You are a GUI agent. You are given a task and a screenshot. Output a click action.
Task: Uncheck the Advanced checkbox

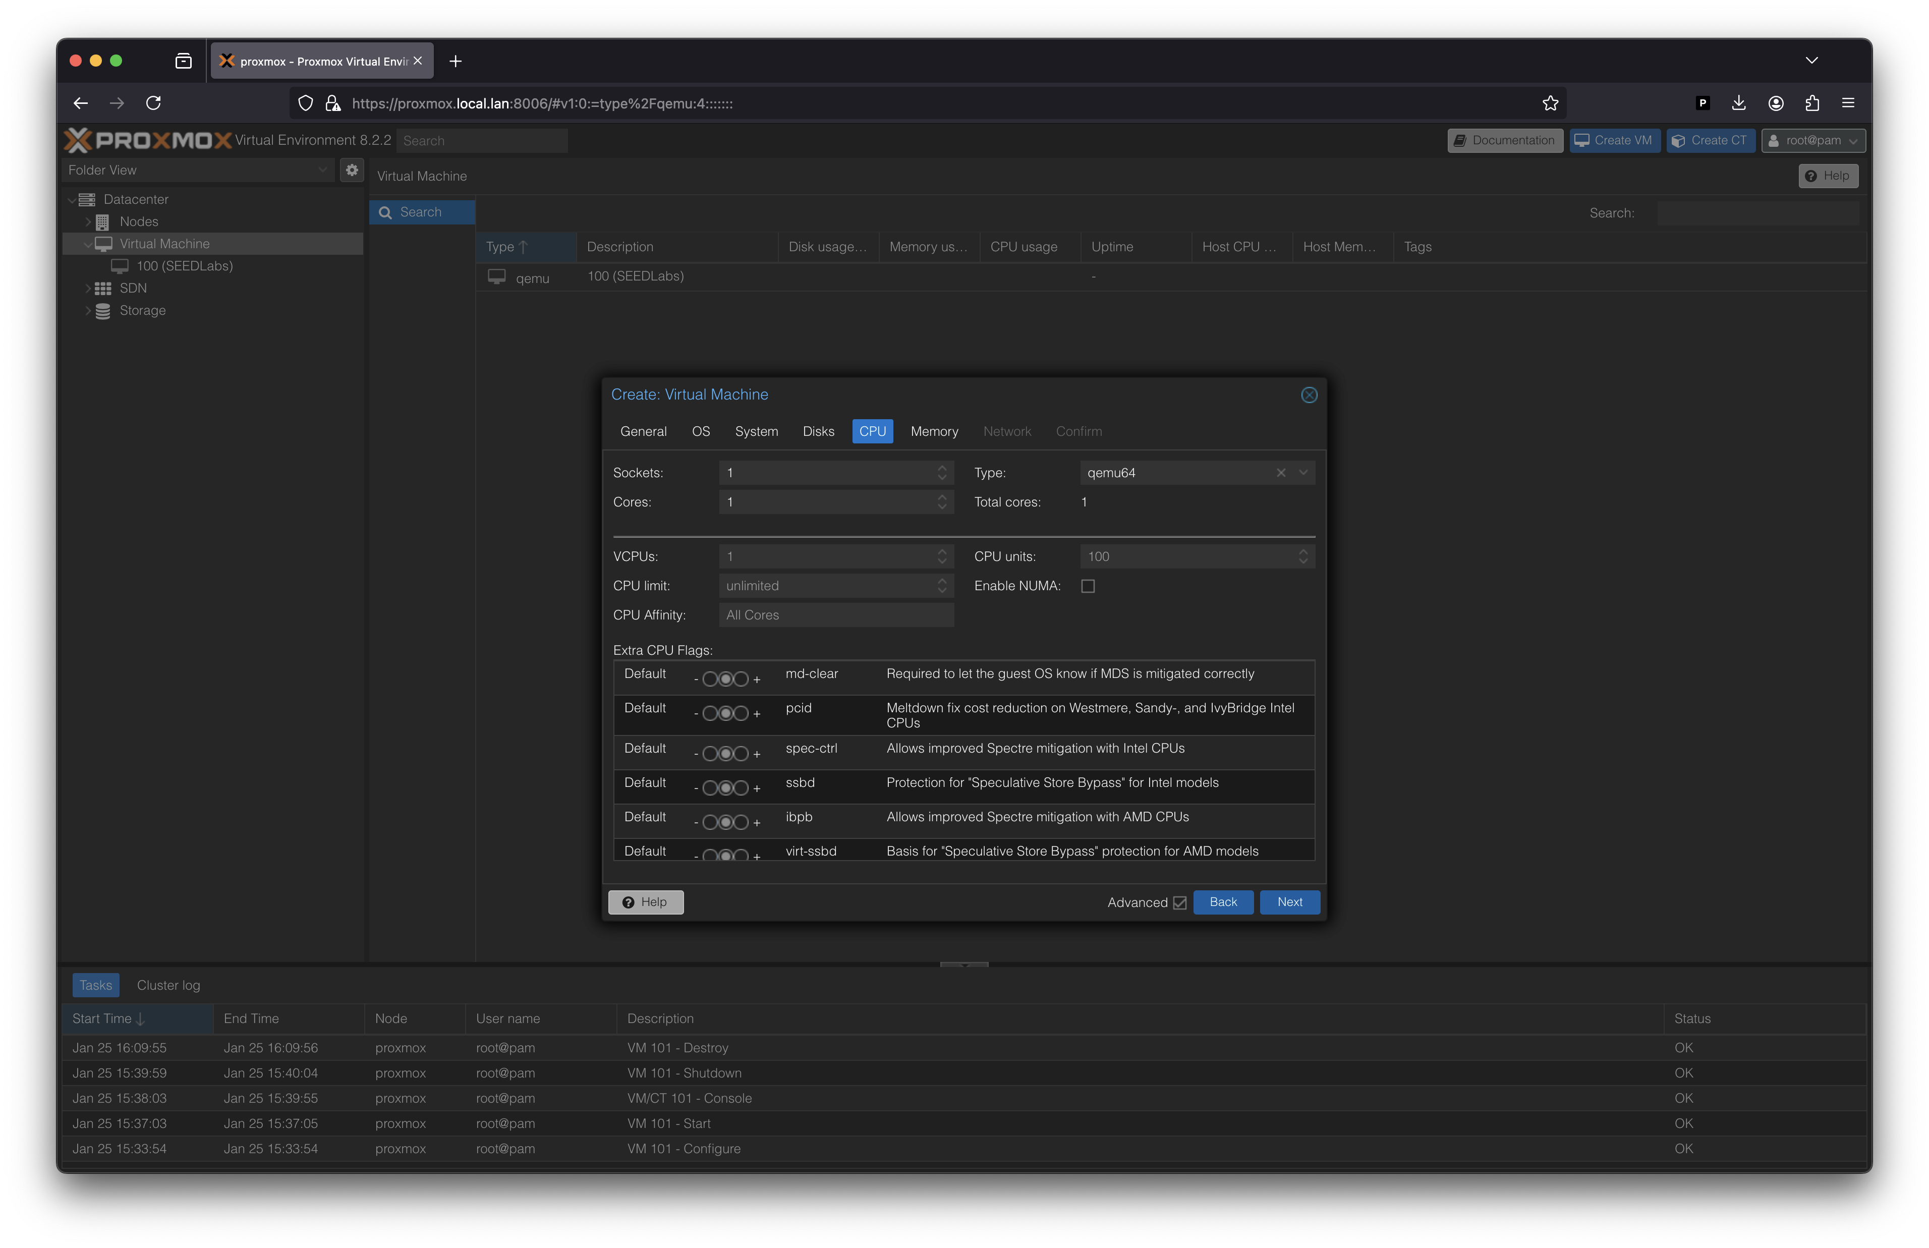1179,903
